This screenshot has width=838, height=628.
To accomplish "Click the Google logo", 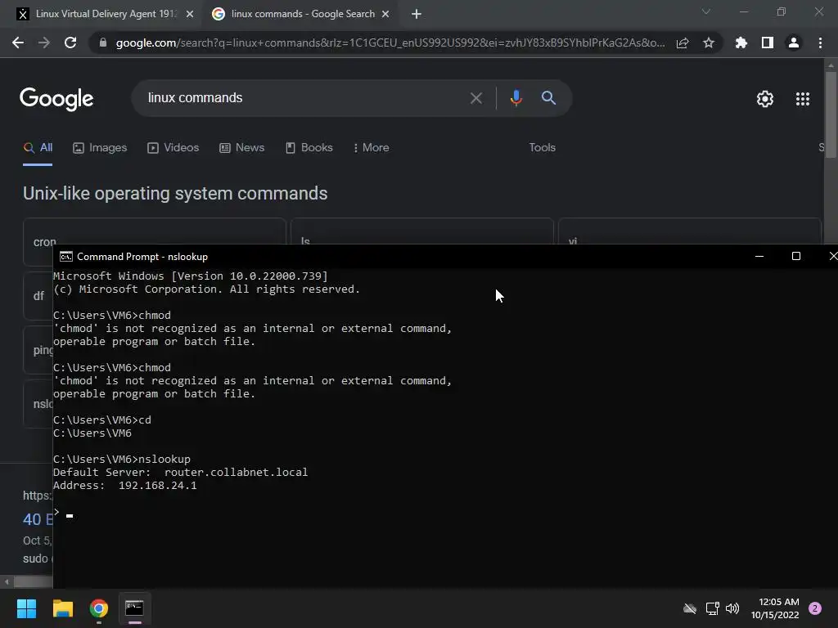I will pyautogui.click(x=56, y=99).
